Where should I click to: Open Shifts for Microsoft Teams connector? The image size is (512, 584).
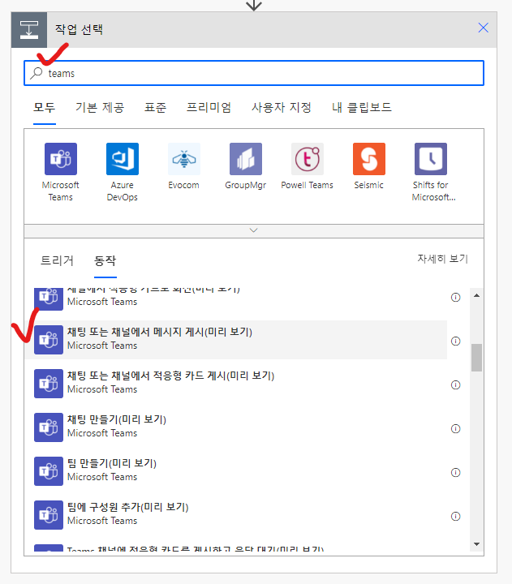pos(431,159)
